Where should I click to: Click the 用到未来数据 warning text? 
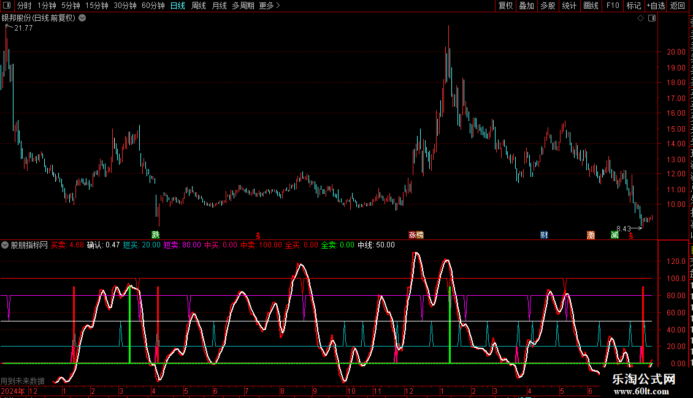tap(23, 381)
